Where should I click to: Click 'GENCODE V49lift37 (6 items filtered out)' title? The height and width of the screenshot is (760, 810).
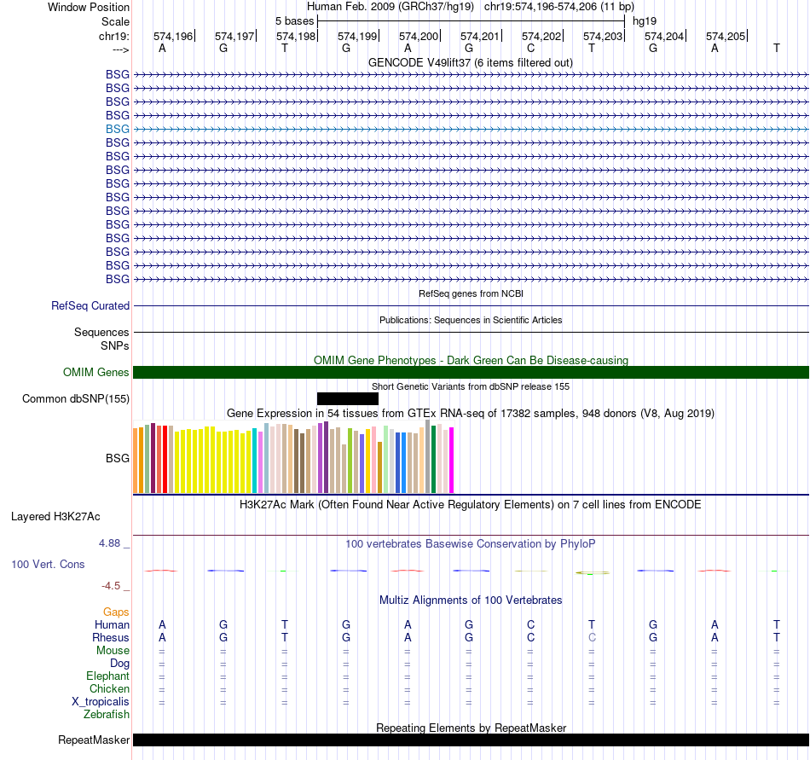[x=470, y=62]
